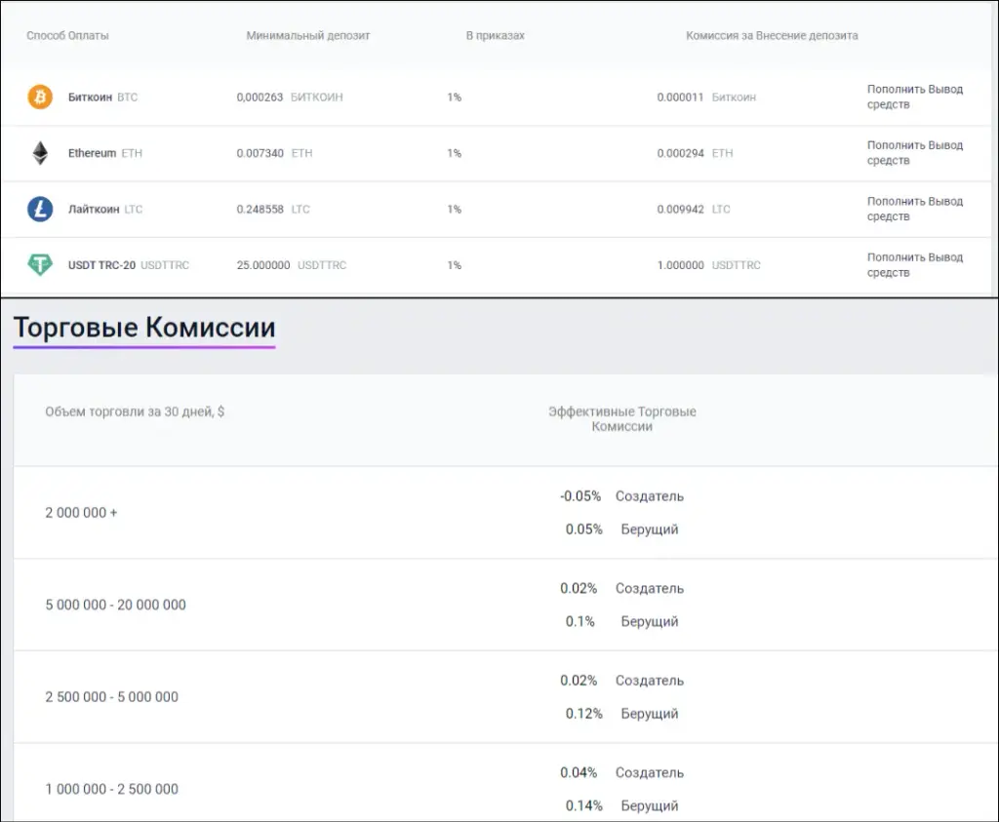Click the Litecoin coin icon
Viewport: 999px width, 822px height.
click(40, 209)
